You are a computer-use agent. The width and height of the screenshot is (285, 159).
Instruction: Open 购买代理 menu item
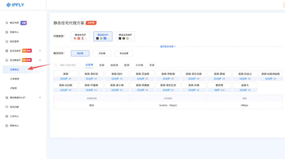coord(14,23)
